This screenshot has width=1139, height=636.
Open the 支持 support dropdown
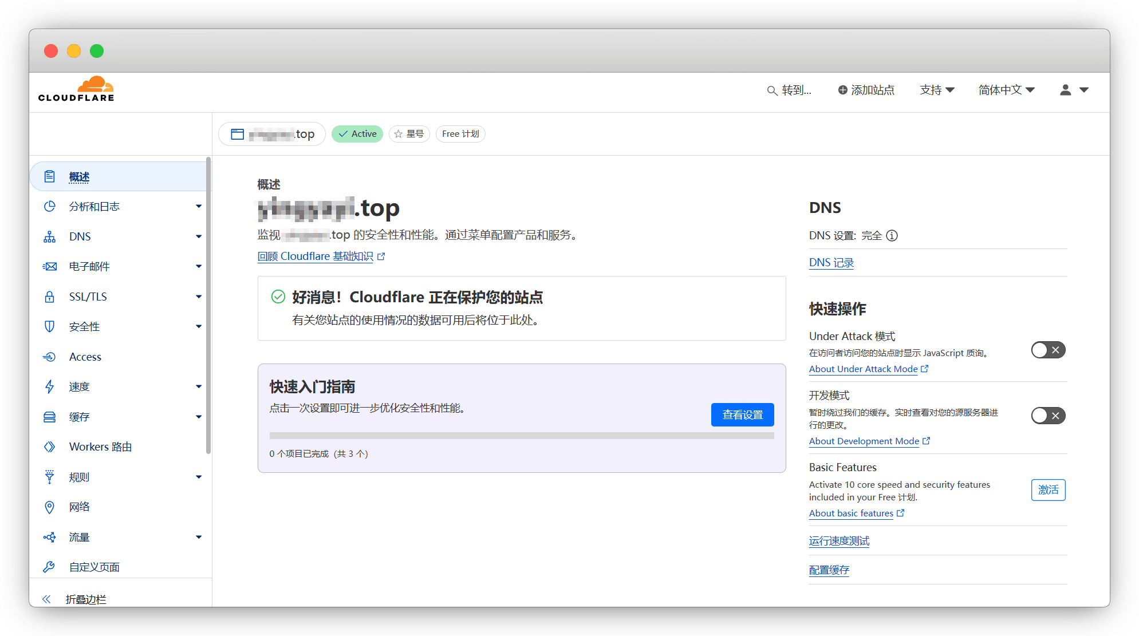point(937,90)
